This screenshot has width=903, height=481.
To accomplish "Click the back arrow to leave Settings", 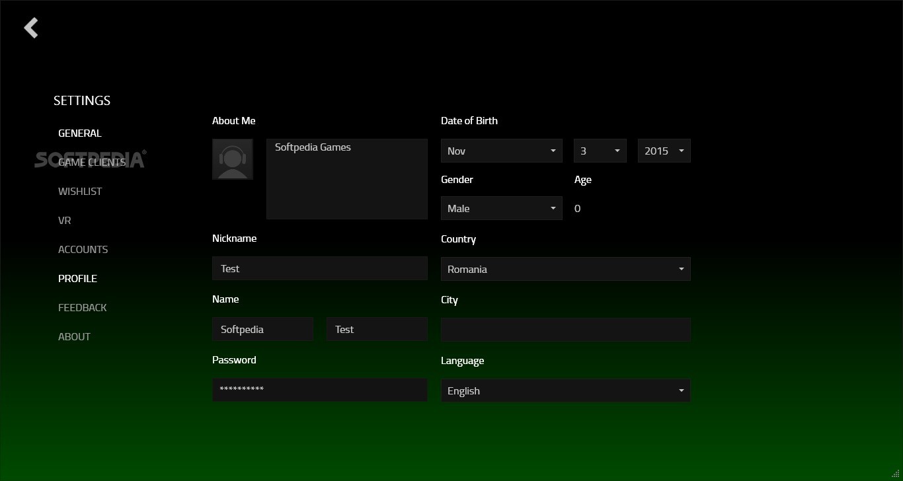I will (30, 27).
